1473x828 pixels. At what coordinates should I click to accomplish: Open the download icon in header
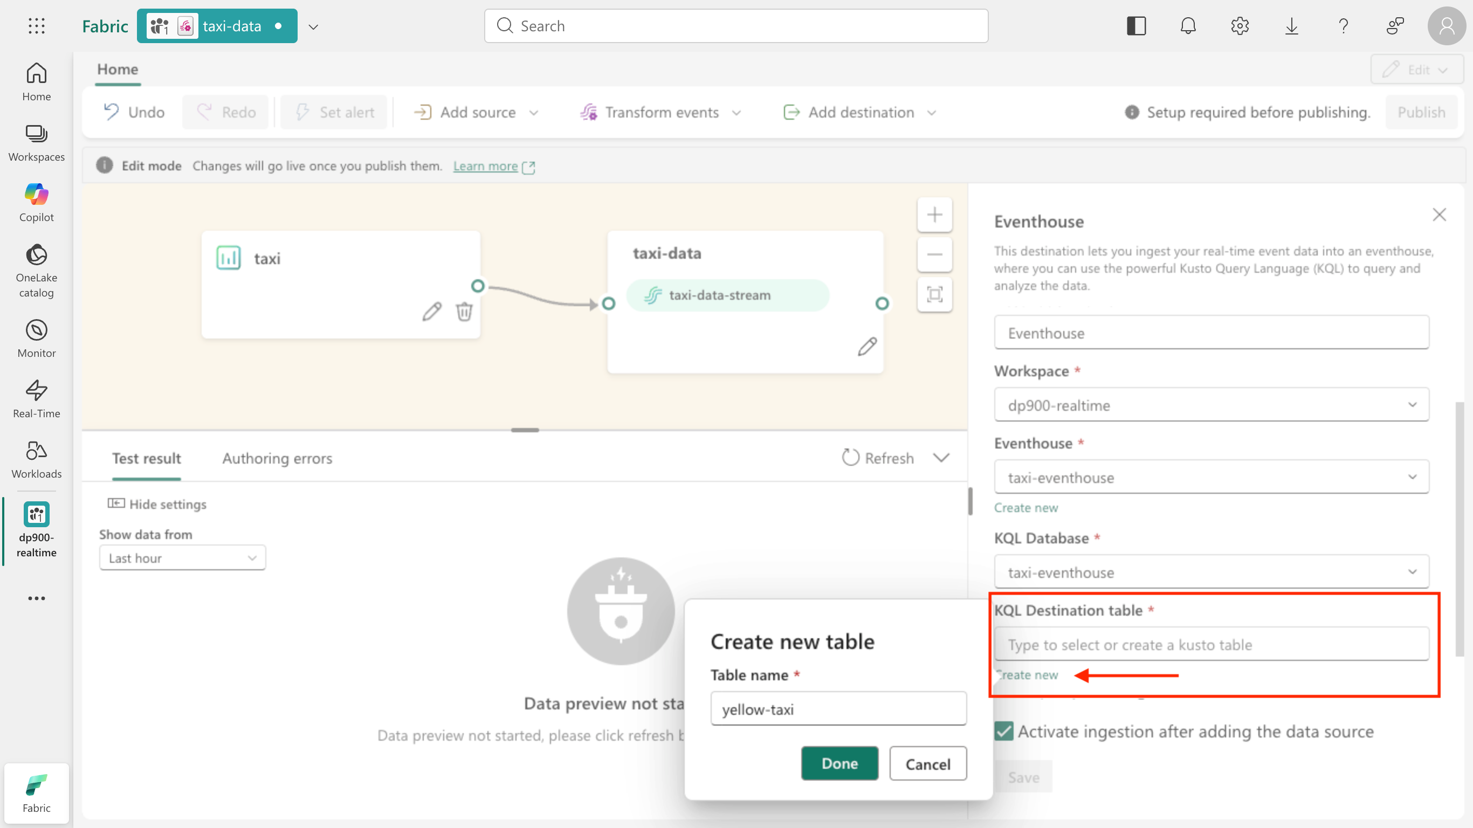(1292, 26)
